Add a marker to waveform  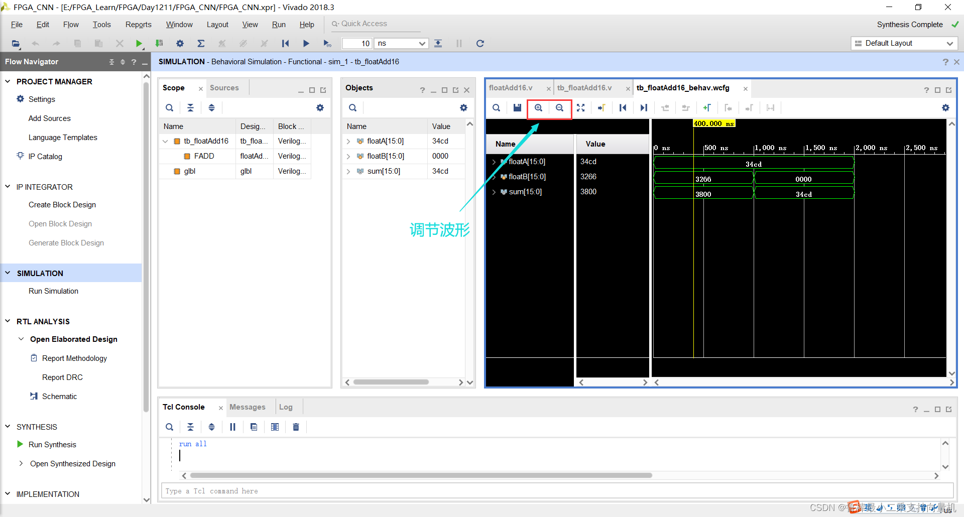pos(707,108)
